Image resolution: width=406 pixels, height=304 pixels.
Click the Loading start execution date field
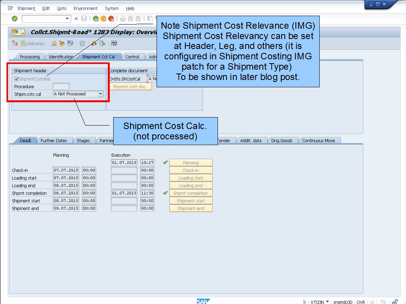coord(124,178)
